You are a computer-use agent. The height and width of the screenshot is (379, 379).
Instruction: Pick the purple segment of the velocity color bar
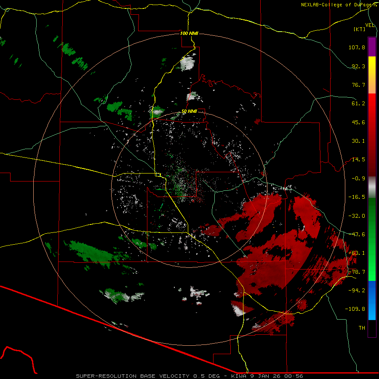372,47
